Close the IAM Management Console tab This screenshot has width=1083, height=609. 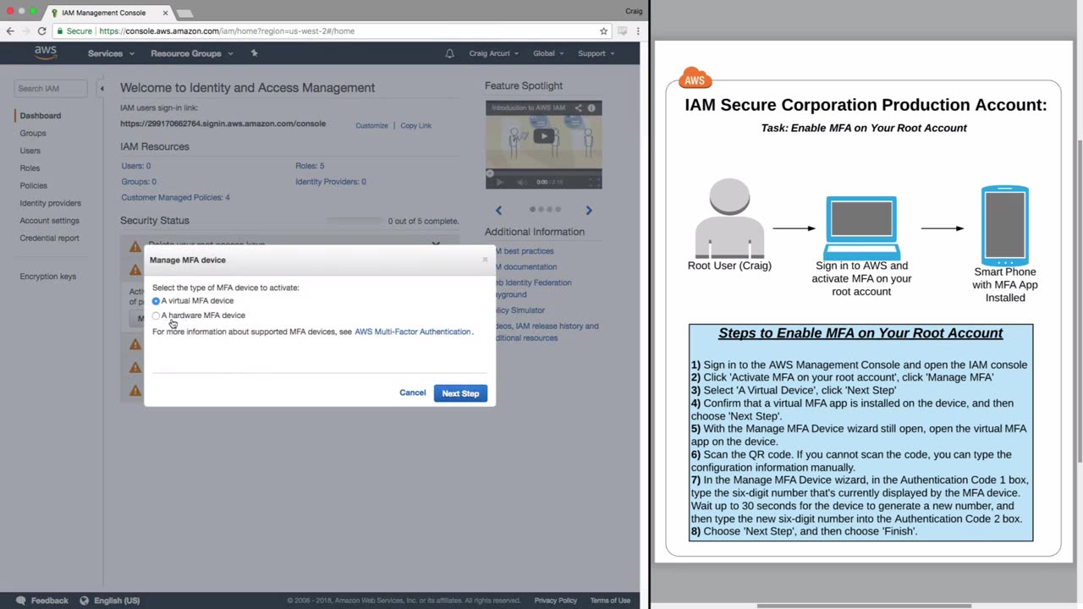pyautogui.click(x=165, y=13)
